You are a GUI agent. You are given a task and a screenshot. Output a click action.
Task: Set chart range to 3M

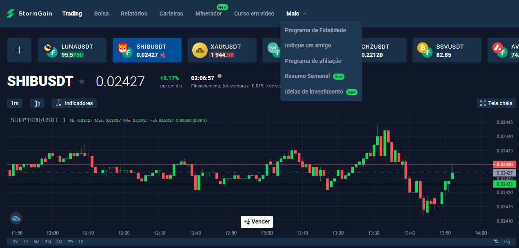pyautogui.click(x=48, y=242)
